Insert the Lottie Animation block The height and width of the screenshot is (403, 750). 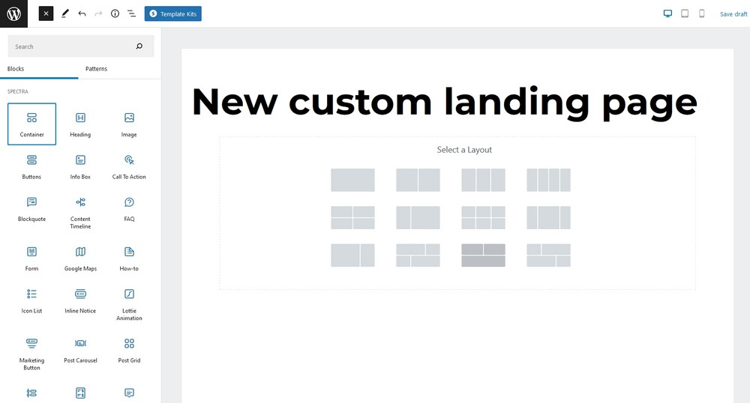coord(129,303)
